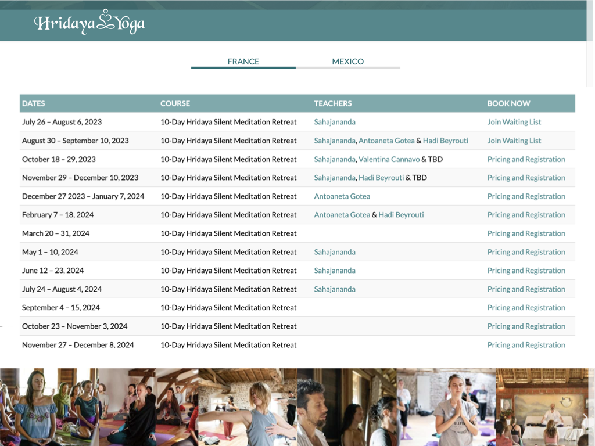
Task: Open Pricing and Registration for September 4 2024
Action: (x=526, y=308)
